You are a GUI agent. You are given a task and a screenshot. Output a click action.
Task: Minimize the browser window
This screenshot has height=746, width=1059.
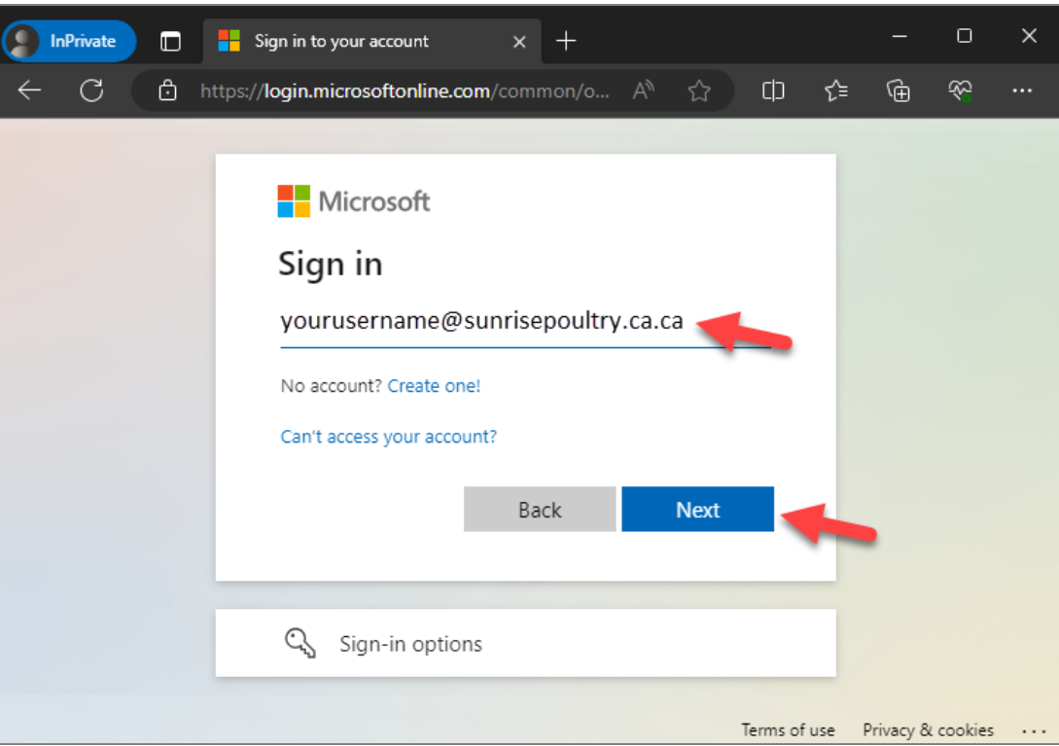900,36
